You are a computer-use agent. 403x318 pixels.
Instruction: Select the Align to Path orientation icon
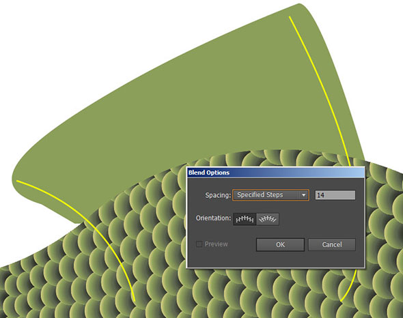(x=268, y=219)
